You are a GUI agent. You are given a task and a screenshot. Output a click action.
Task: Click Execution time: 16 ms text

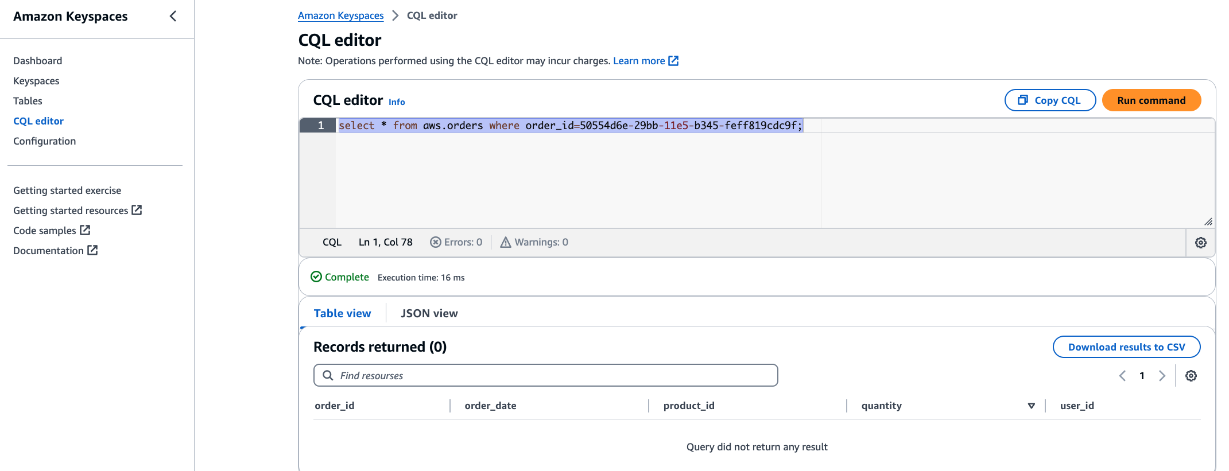(x=421, y=278)
